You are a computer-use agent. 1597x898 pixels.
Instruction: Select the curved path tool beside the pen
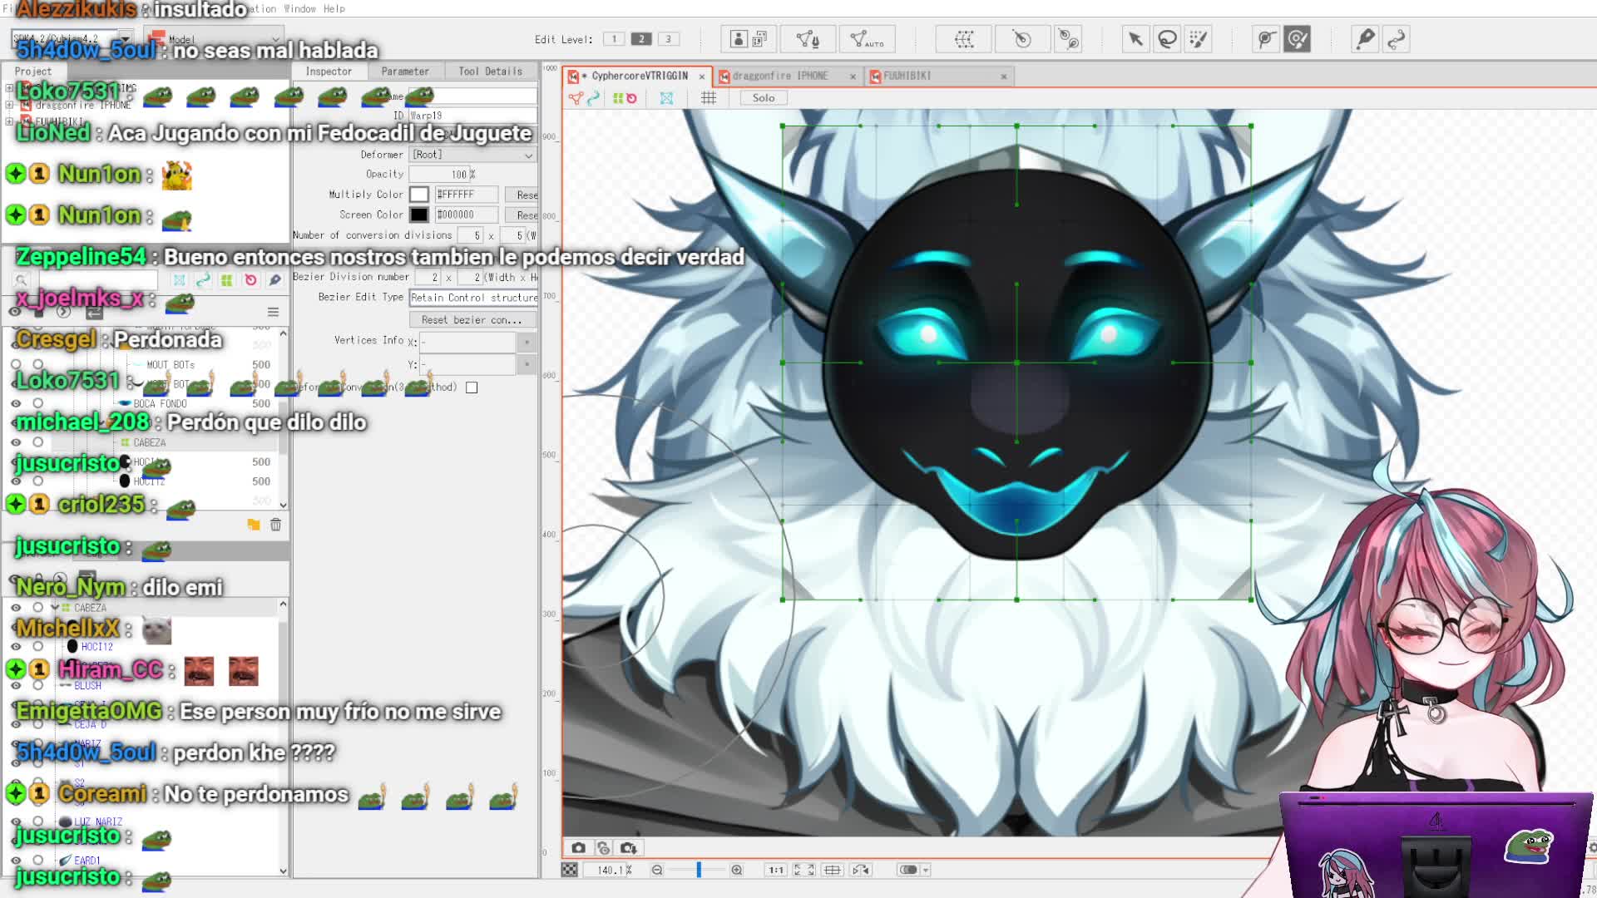coord(1397,39)
